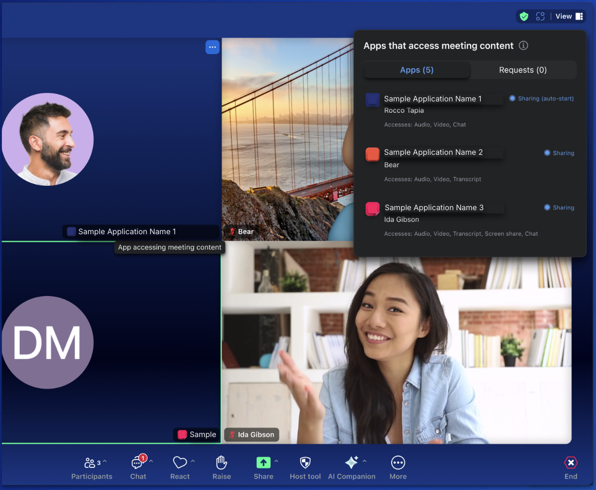
Task: Click the Sample app label on DM tile
Action: coord(197,435)
